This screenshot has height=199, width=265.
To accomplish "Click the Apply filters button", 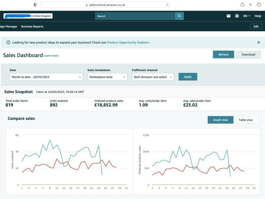I will (188, 77).
